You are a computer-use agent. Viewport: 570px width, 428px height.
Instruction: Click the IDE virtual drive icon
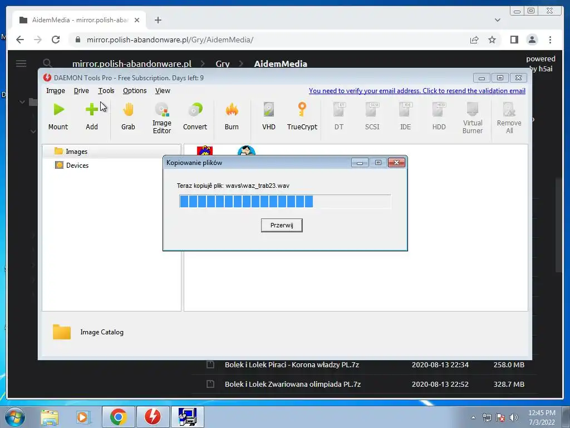(405, 116)
